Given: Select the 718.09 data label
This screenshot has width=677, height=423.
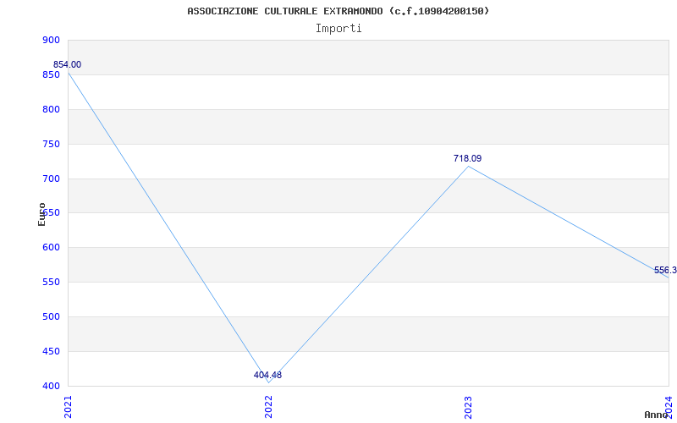Looking at the screenshot, I should tap(468, 158).
